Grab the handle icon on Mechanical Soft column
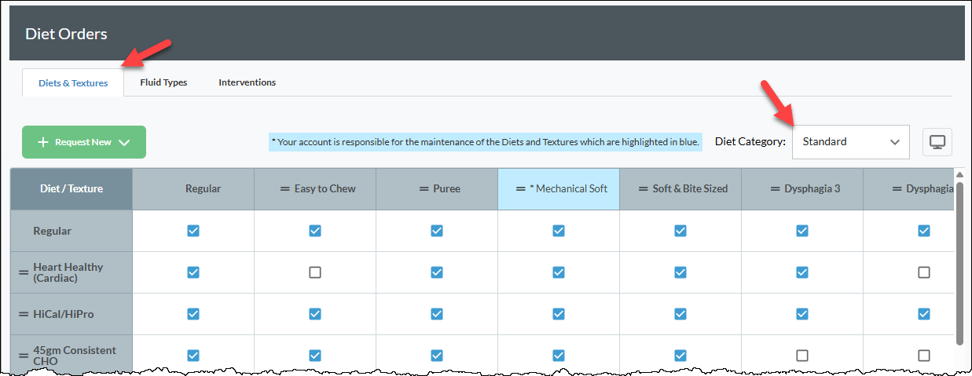This screenshot has width=972, height=376. (x=520, y=189)
